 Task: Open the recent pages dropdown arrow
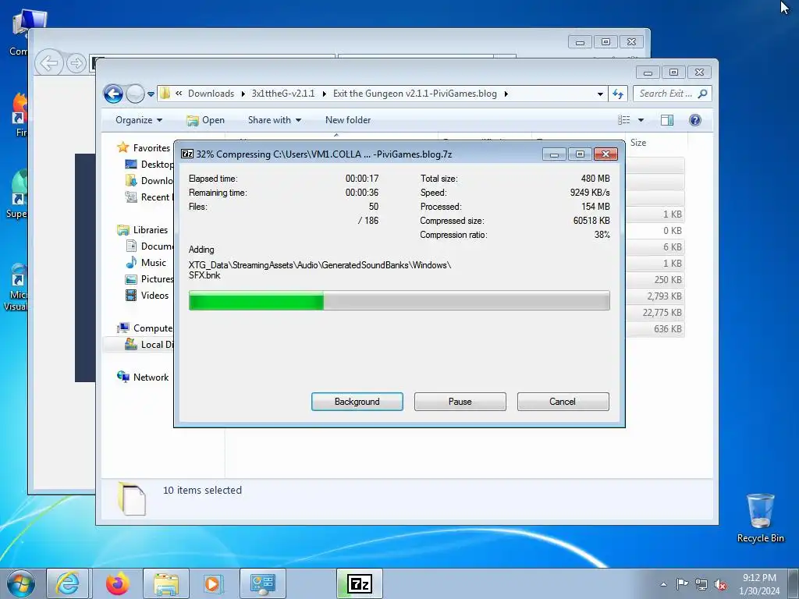coord(151,94)
